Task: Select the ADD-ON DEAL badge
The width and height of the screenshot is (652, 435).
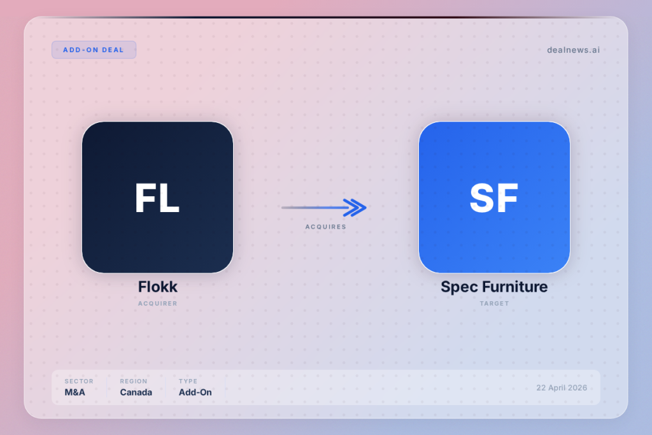Action: click(x=94, y=50)
